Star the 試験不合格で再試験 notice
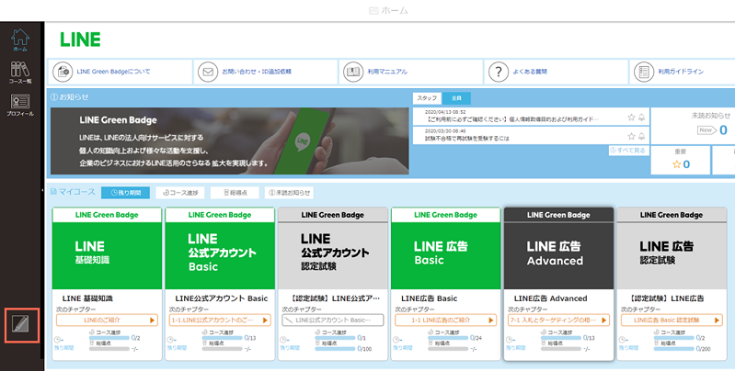Screen dimensions: 735x371 (x=631, y=137)
